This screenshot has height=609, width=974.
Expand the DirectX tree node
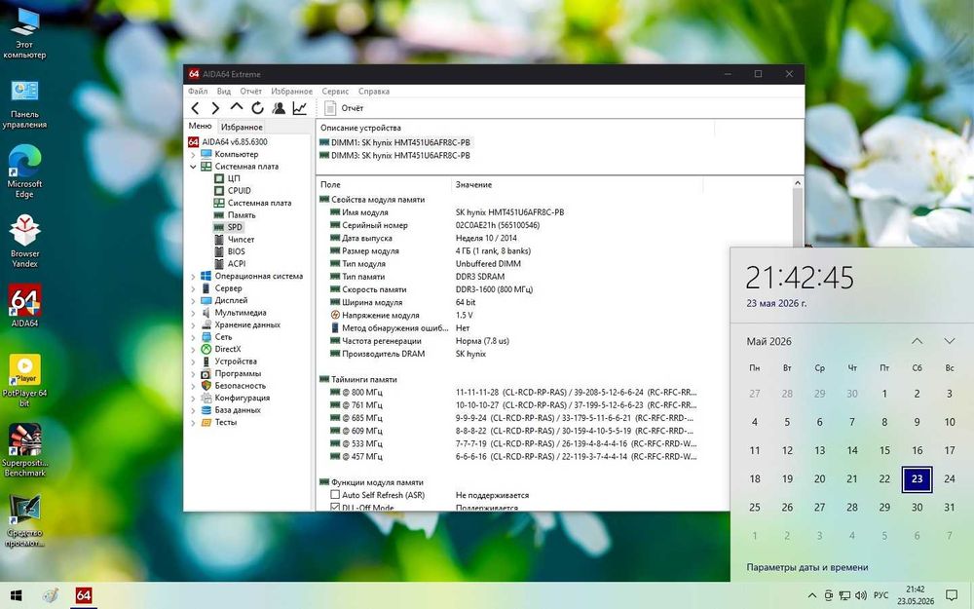tap(193, 349)
